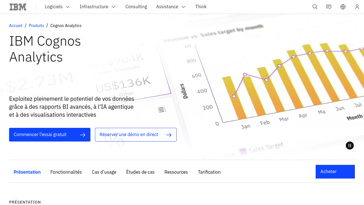
Task: Open the globe language selector
Action: tap(343, 7)
